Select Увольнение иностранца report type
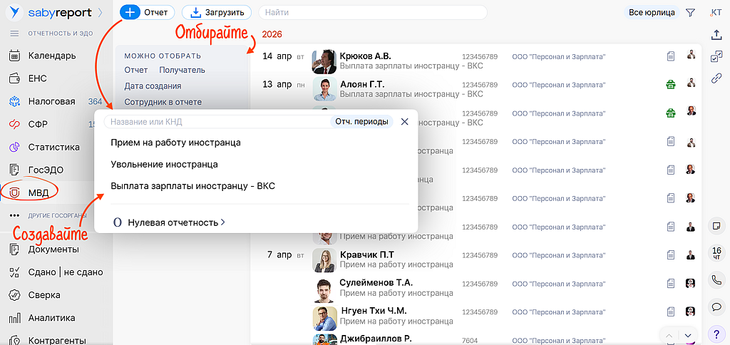This screenshot has height=345, width=730. 164,164
